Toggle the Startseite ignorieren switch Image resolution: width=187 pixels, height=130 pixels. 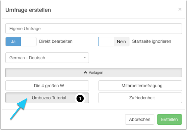click(114, 41)
